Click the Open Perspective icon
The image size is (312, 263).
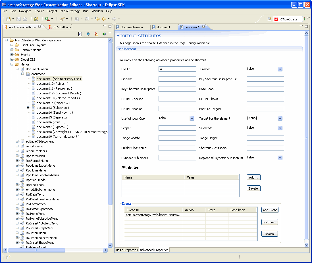coord(269,19)
